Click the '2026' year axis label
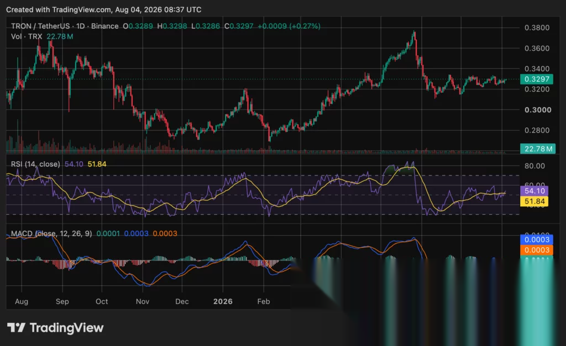The height and width of the screenshot is (346, 566). (x=223, y=301)
